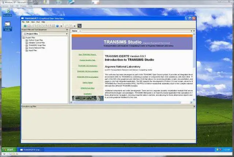Close the Execution Log Files panel
Screen dimensions: 234x157
point(194,106)
